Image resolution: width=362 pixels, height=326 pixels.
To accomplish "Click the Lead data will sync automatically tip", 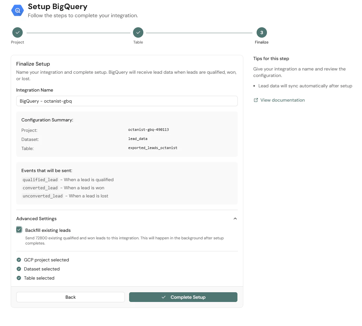I will pyautogui.click(x=305, y=86).
